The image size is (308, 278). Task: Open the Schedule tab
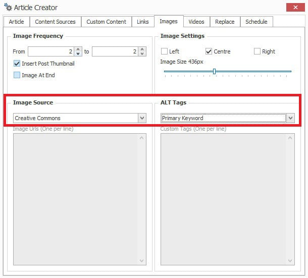[x=256, y=22]
